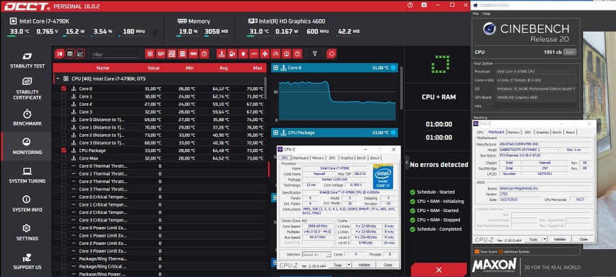Open the Cinebench File menu
The height and width of the screenshot is (277, 616).
click(476, 14)
